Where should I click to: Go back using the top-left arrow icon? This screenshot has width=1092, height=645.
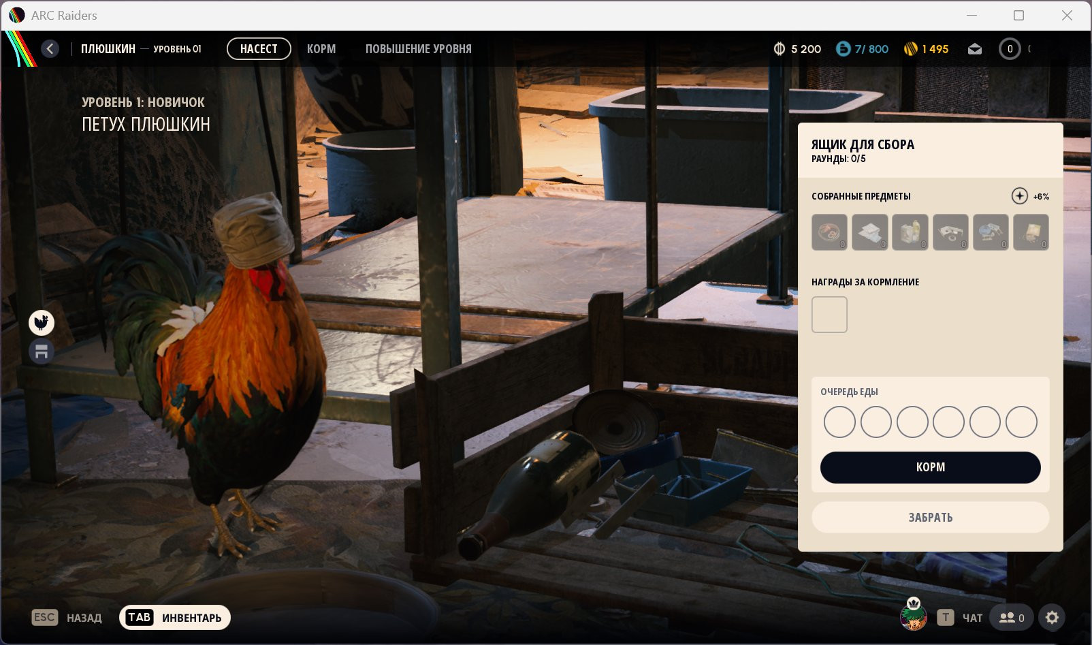point(50,48)
